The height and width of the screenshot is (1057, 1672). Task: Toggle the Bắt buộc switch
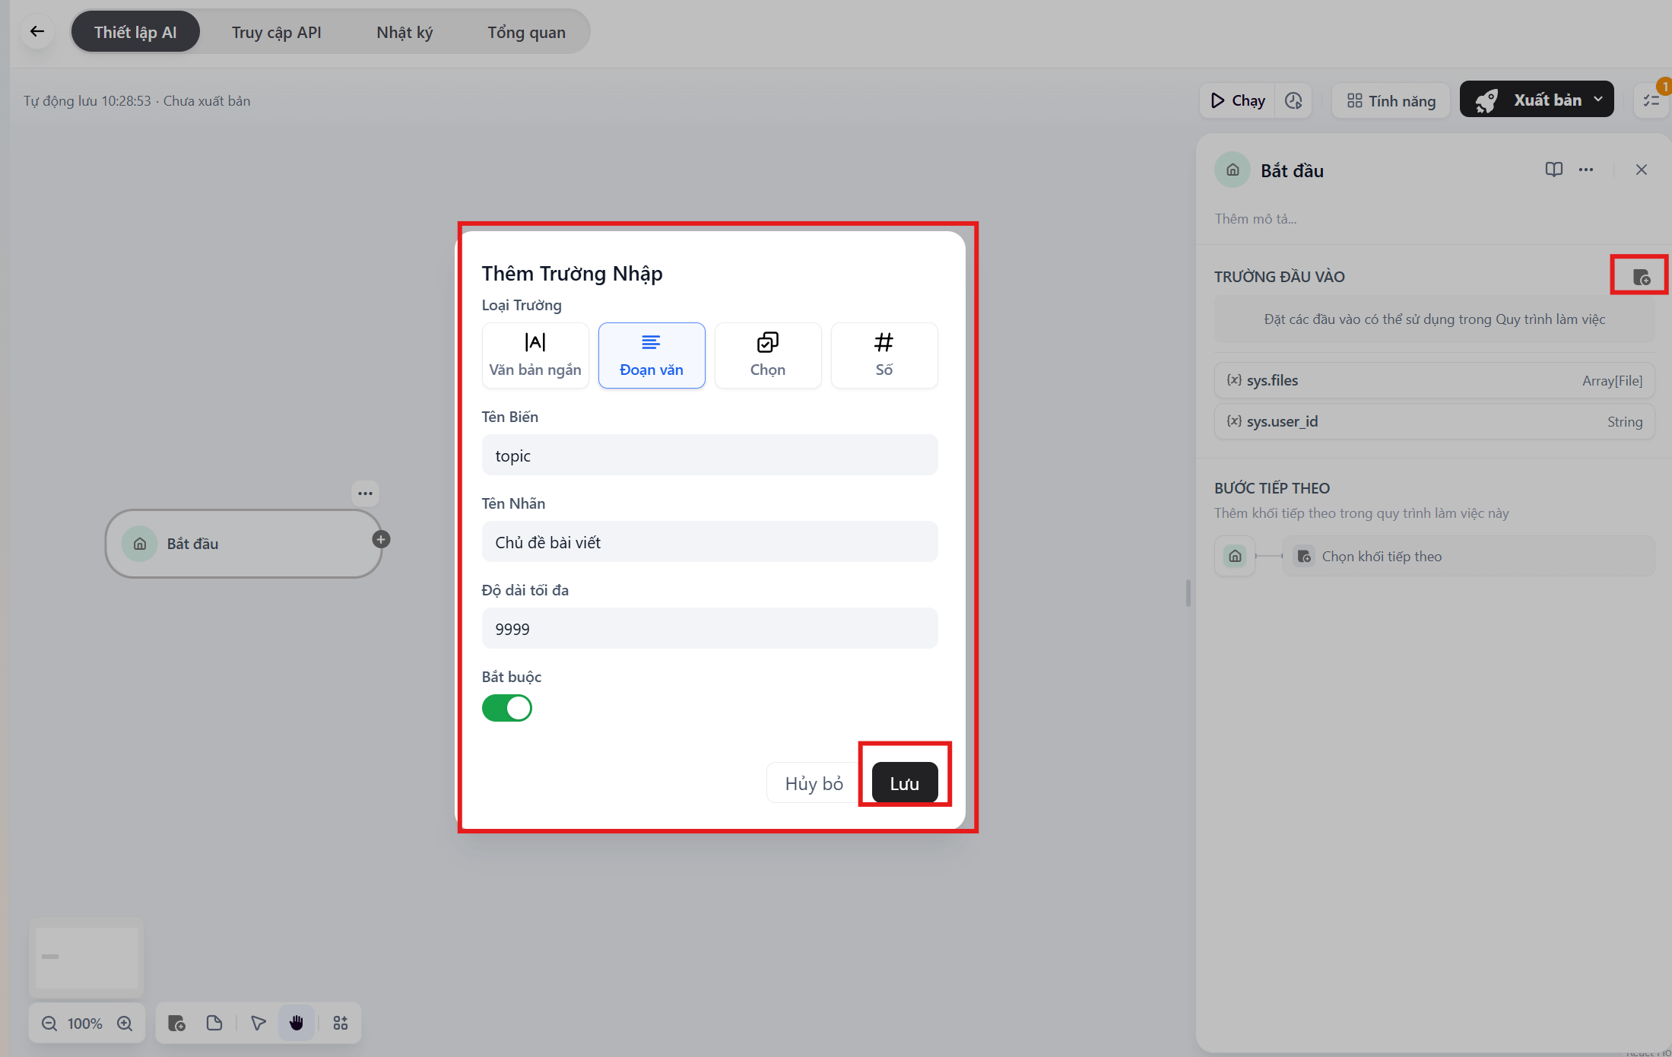(x=507, y=708)
